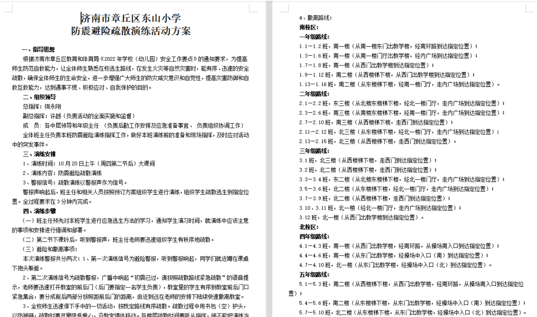Click the route line for "2.1－2.2班"
Viewport: 537px width, 317px height.
[x=402, y=103]
